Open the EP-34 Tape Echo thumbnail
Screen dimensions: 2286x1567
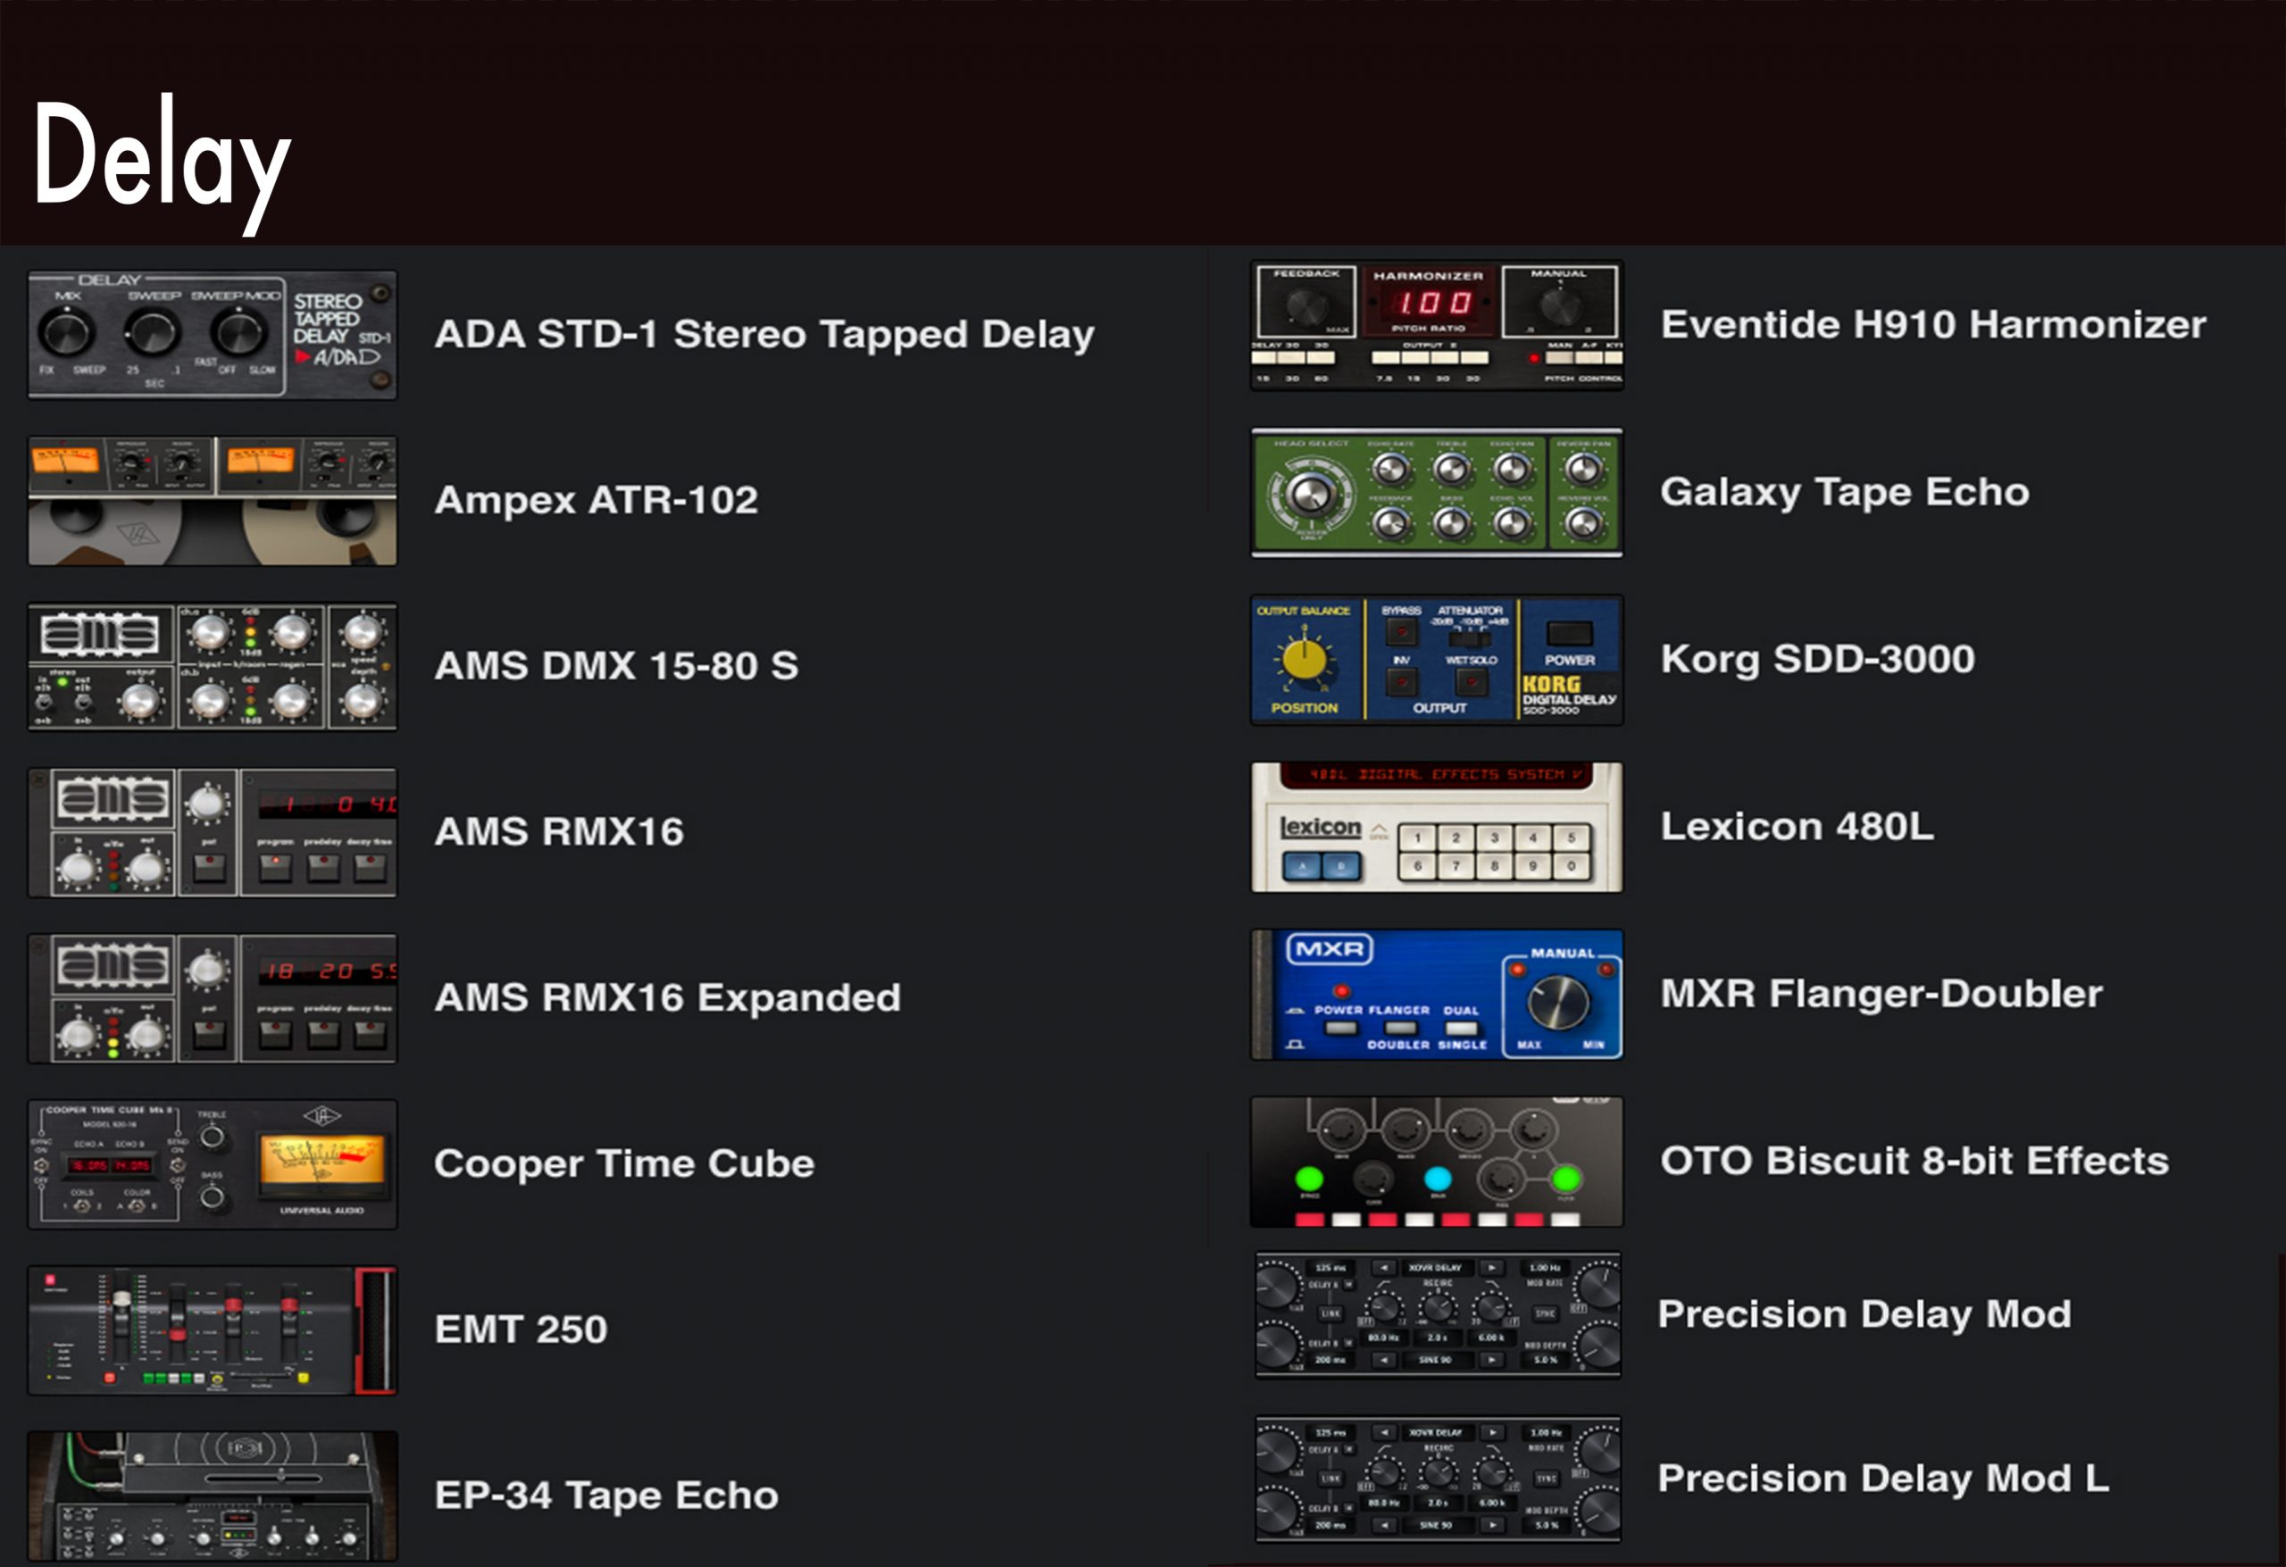point(212,1496)
